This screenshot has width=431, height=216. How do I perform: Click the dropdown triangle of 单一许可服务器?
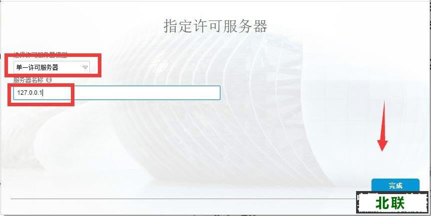85,67
